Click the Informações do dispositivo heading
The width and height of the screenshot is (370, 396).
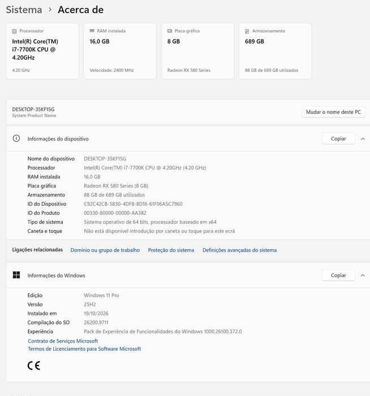point(58,139)
